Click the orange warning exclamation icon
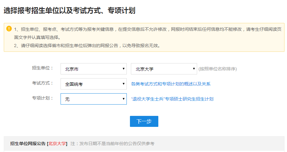Viewport: 287px width, 152px height. pyautogui.click(x=9, y=29)
